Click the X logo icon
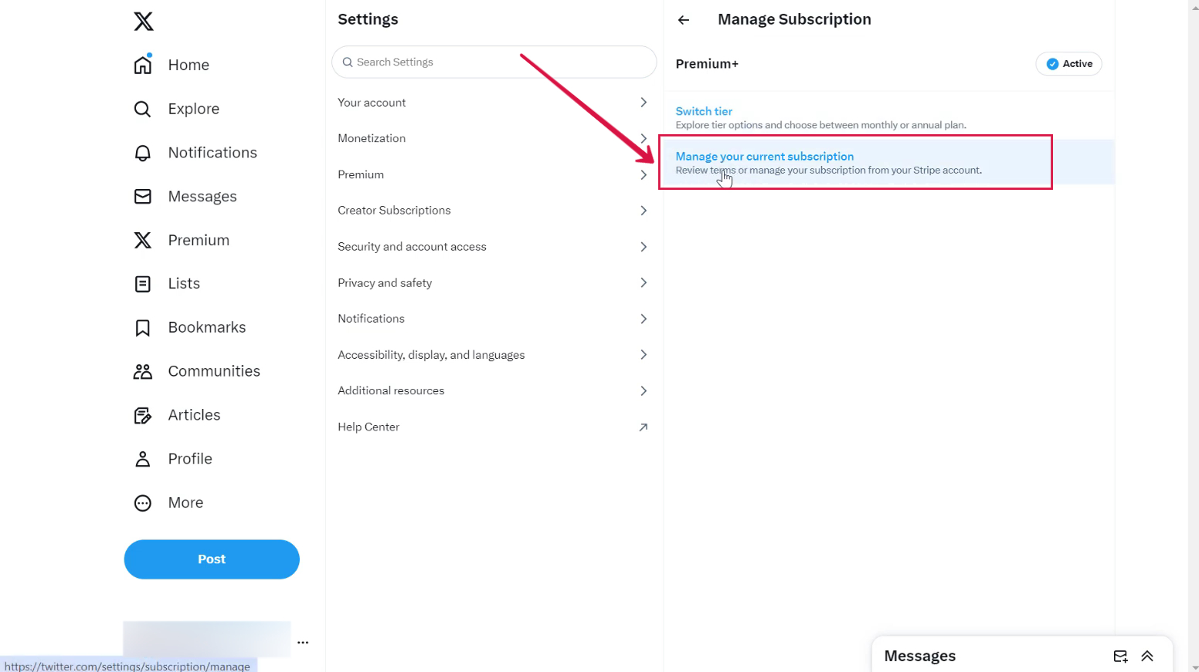This screenshot has width=1199, height=672. click(x=144, y=21)
